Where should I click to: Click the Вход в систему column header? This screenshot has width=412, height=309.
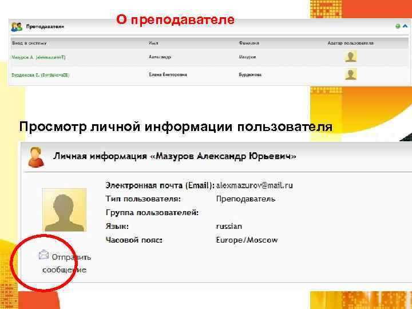tap(29, 43)
